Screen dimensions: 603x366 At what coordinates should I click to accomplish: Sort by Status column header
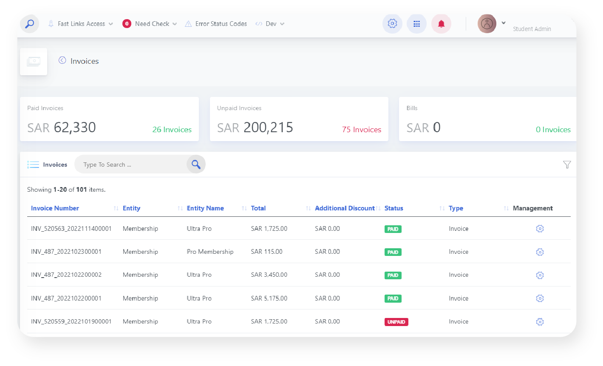coord(394,208)
